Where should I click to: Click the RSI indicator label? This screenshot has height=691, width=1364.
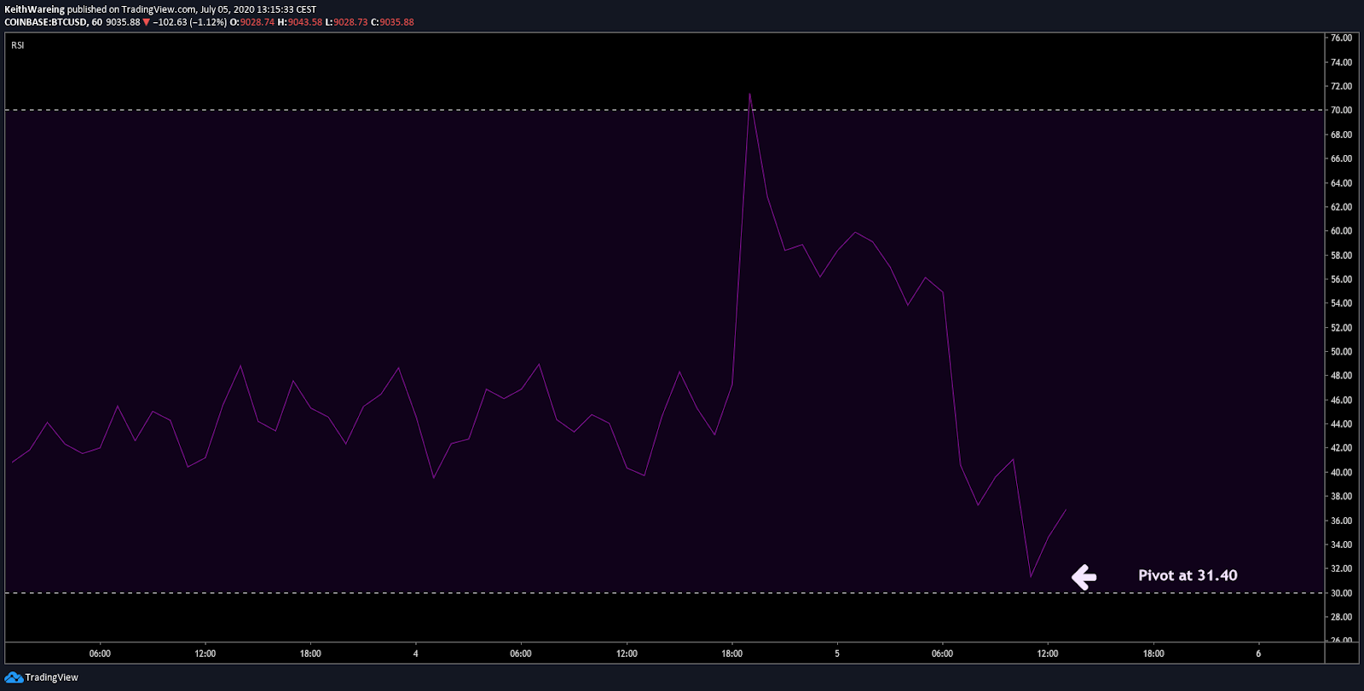pos(18,45)
